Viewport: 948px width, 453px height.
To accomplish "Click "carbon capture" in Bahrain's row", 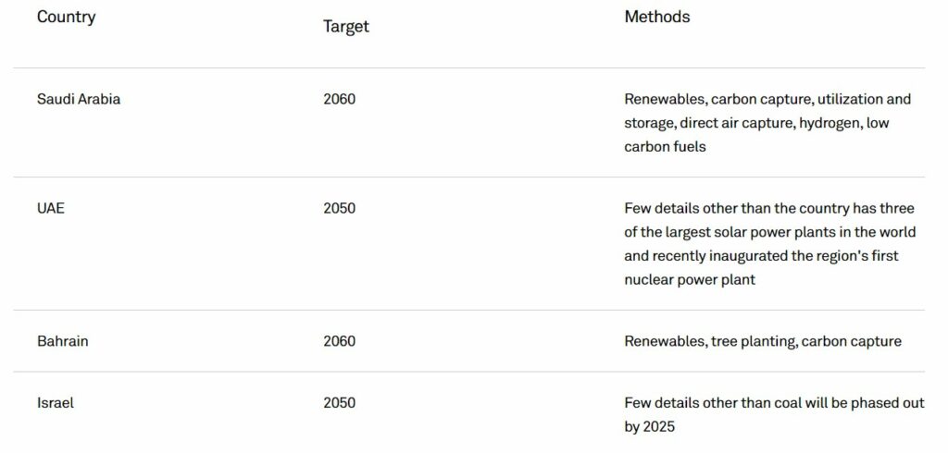I will (852, 341).
